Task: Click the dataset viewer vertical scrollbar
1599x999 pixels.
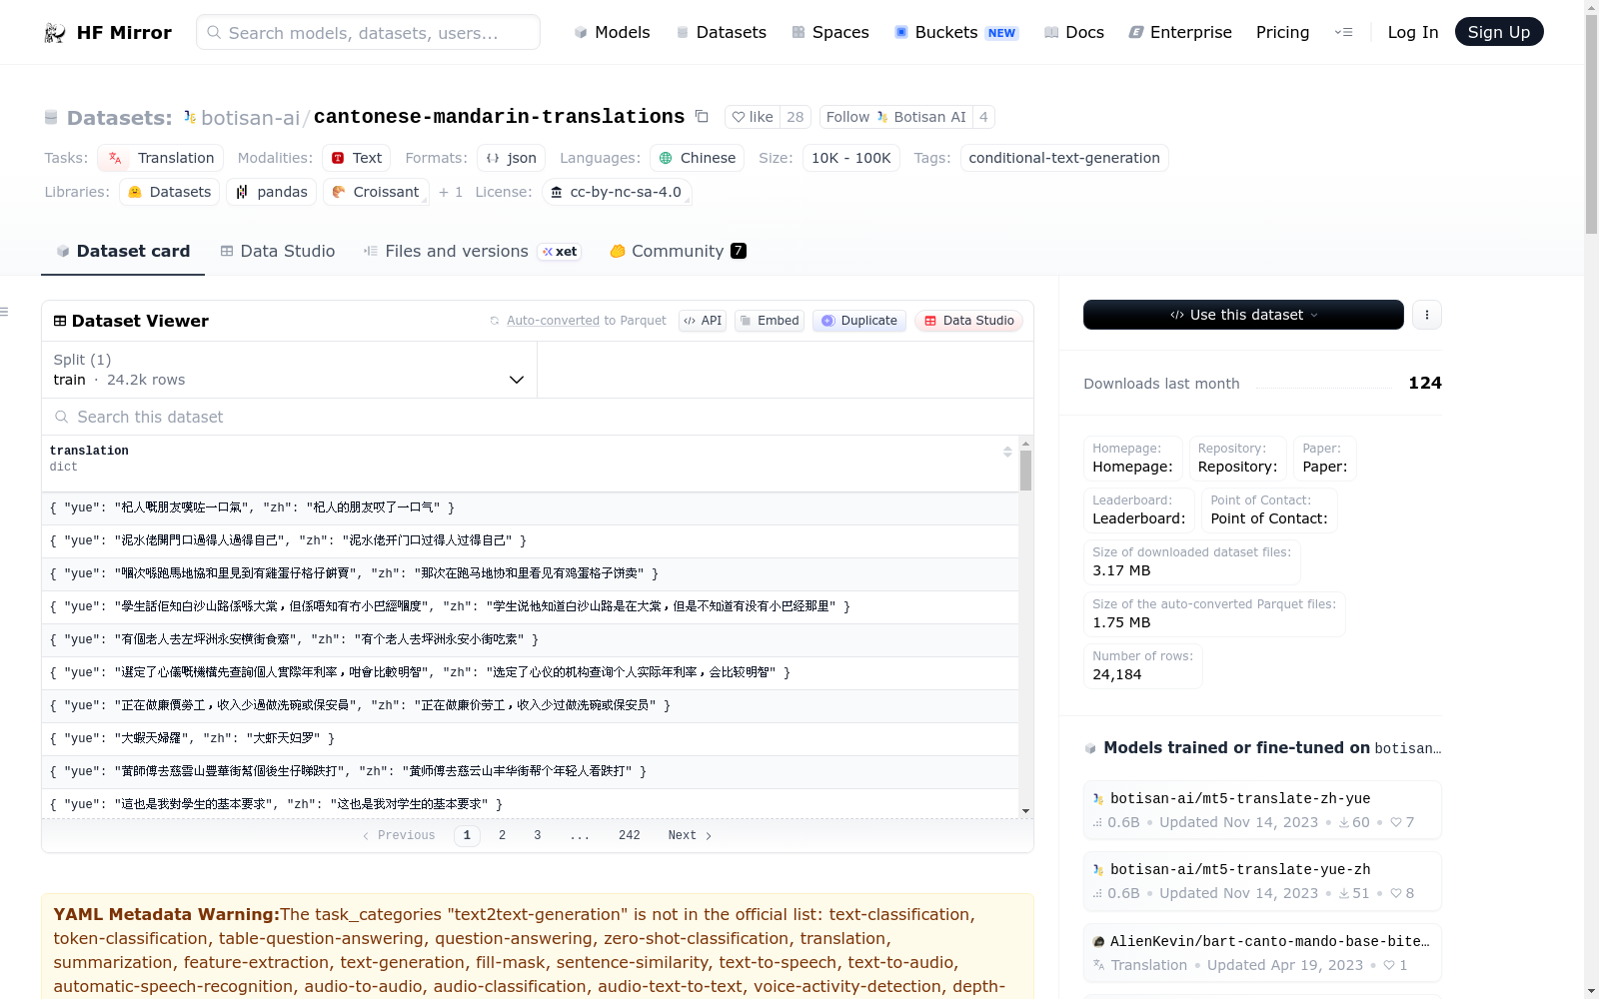Action: pos(1025,470)
